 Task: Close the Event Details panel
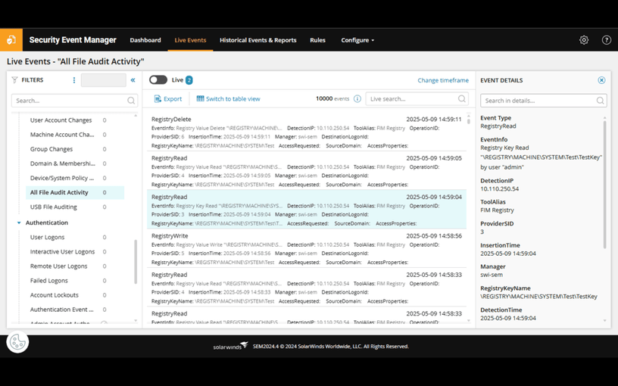[x=601, y=80]
